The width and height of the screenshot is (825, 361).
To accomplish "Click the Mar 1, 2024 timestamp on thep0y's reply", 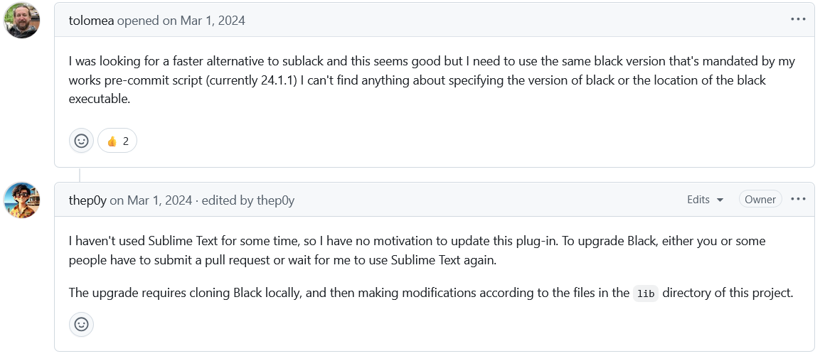I will 159,200.
